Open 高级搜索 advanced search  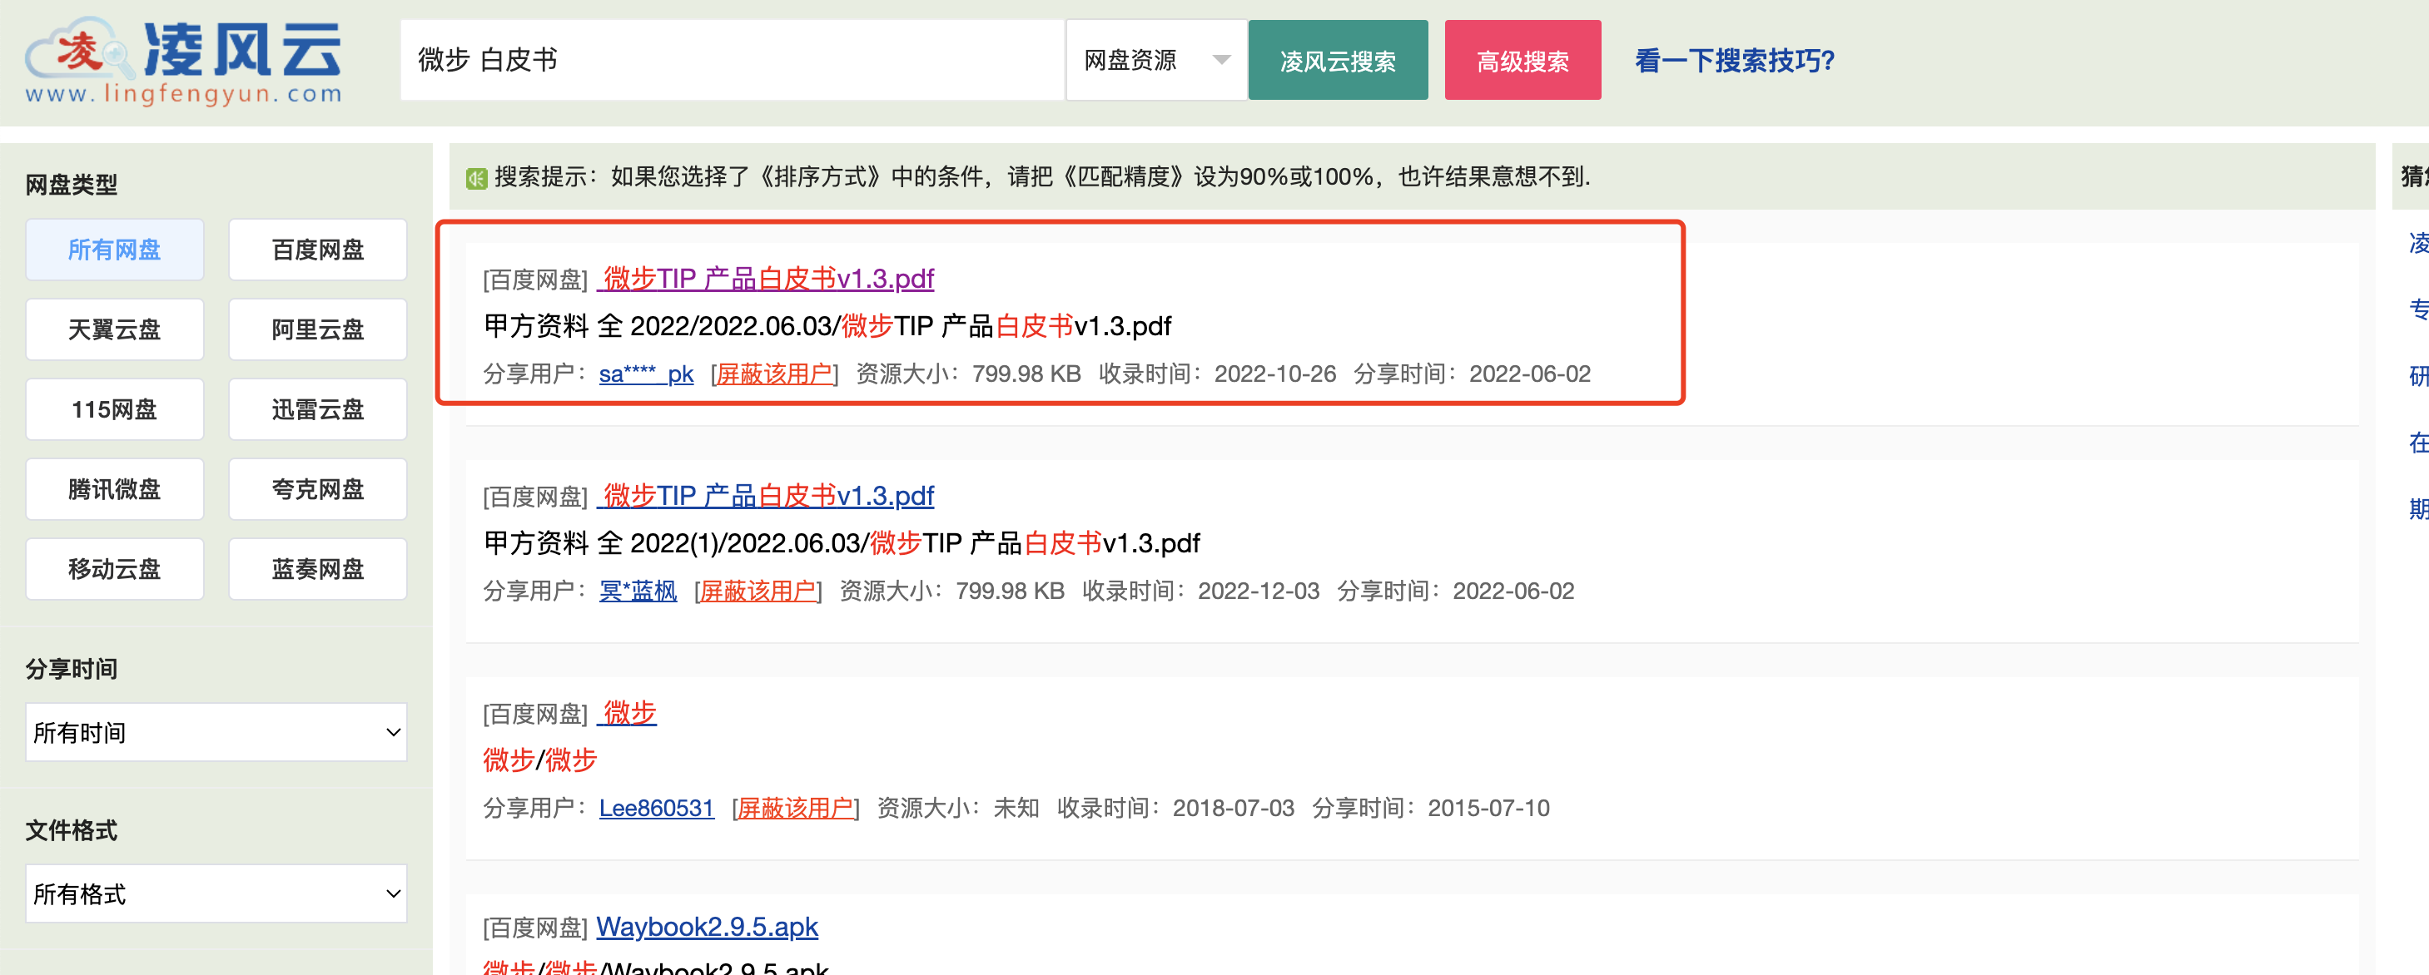1522,59
